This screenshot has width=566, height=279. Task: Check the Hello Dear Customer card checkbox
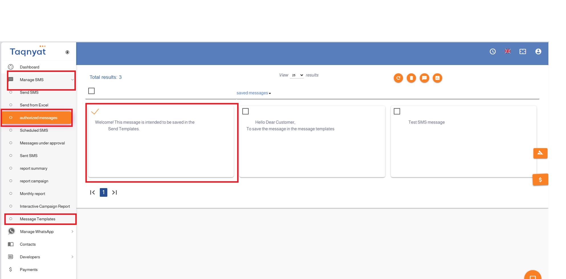(x=245, y=111)
